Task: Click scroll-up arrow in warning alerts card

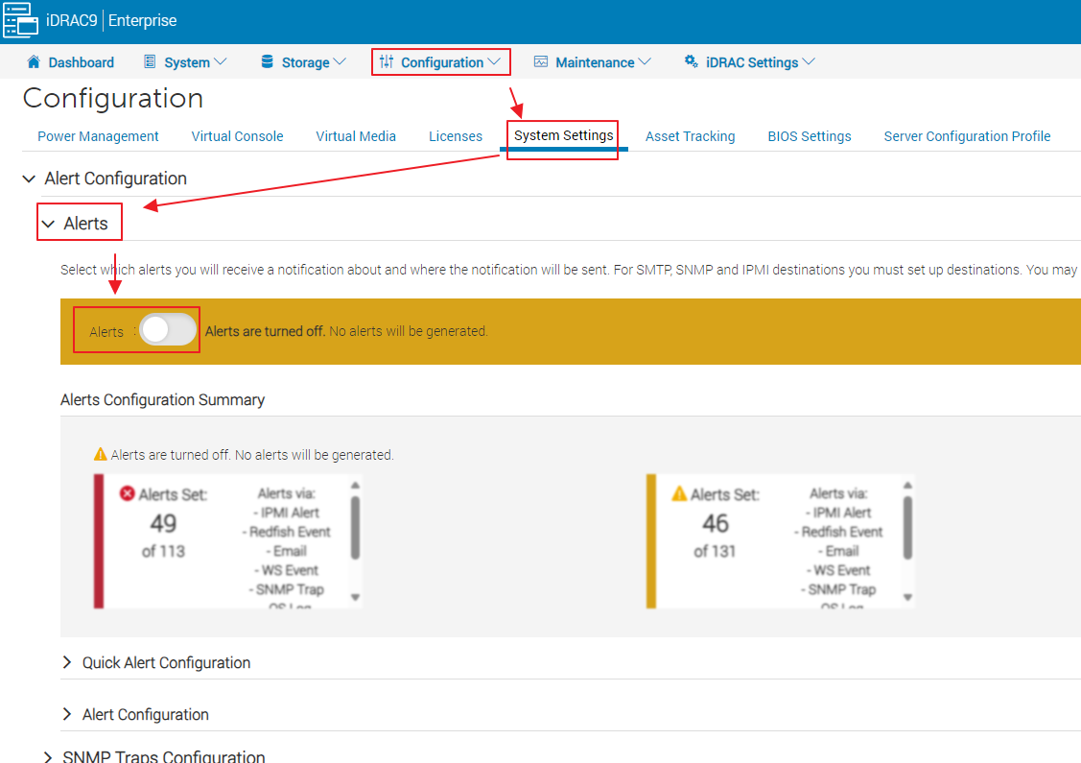Action: tap(907, 486)
